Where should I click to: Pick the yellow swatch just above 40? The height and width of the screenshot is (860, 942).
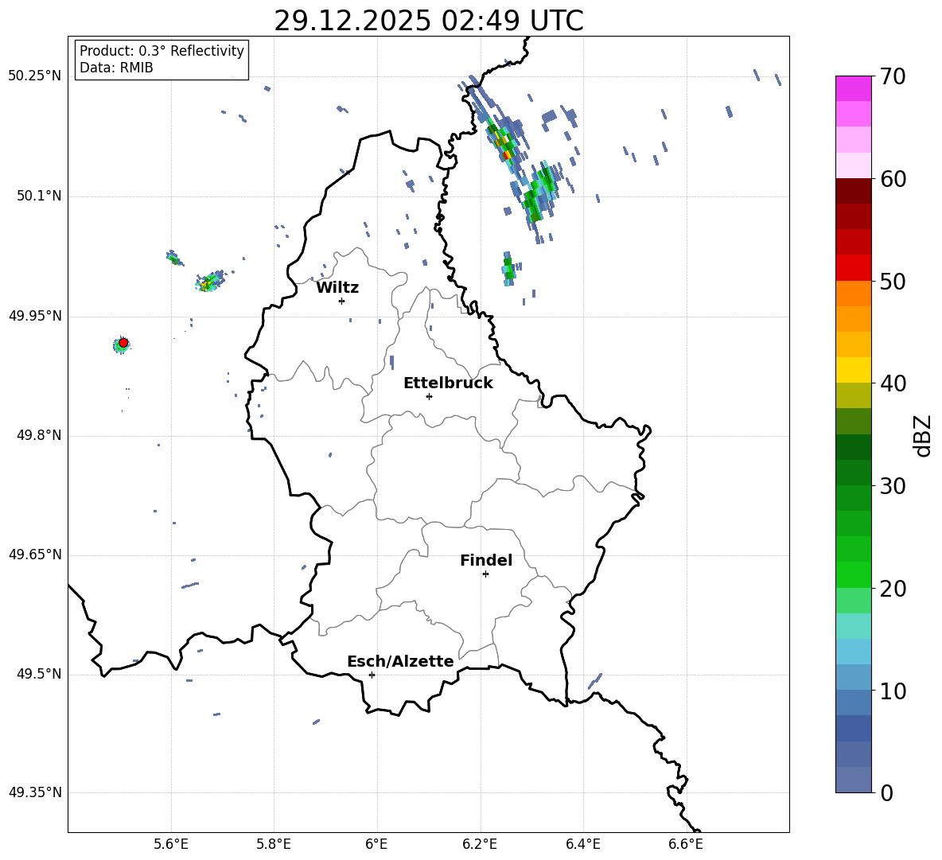point(853,370)
